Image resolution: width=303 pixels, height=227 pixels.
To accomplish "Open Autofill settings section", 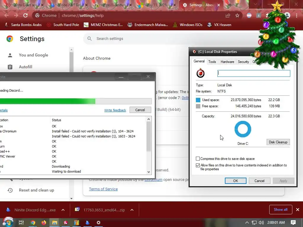I will point(25,67).
